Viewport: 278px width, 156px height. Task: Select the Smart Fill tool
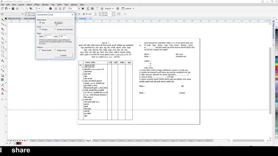[x=3, y=94]
